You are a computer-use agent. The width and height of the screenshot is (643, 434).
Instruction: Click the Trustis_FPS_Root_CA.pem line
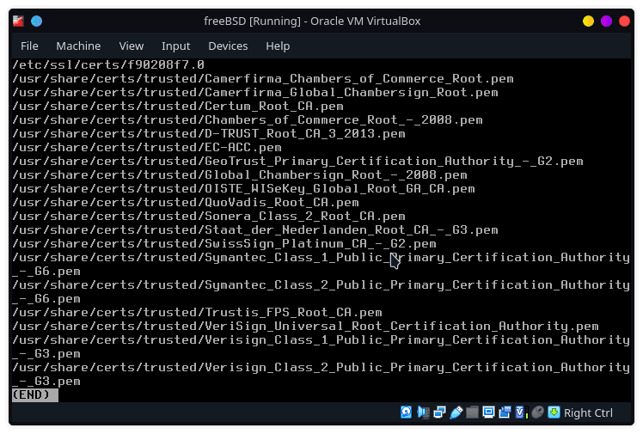point(197,312)
